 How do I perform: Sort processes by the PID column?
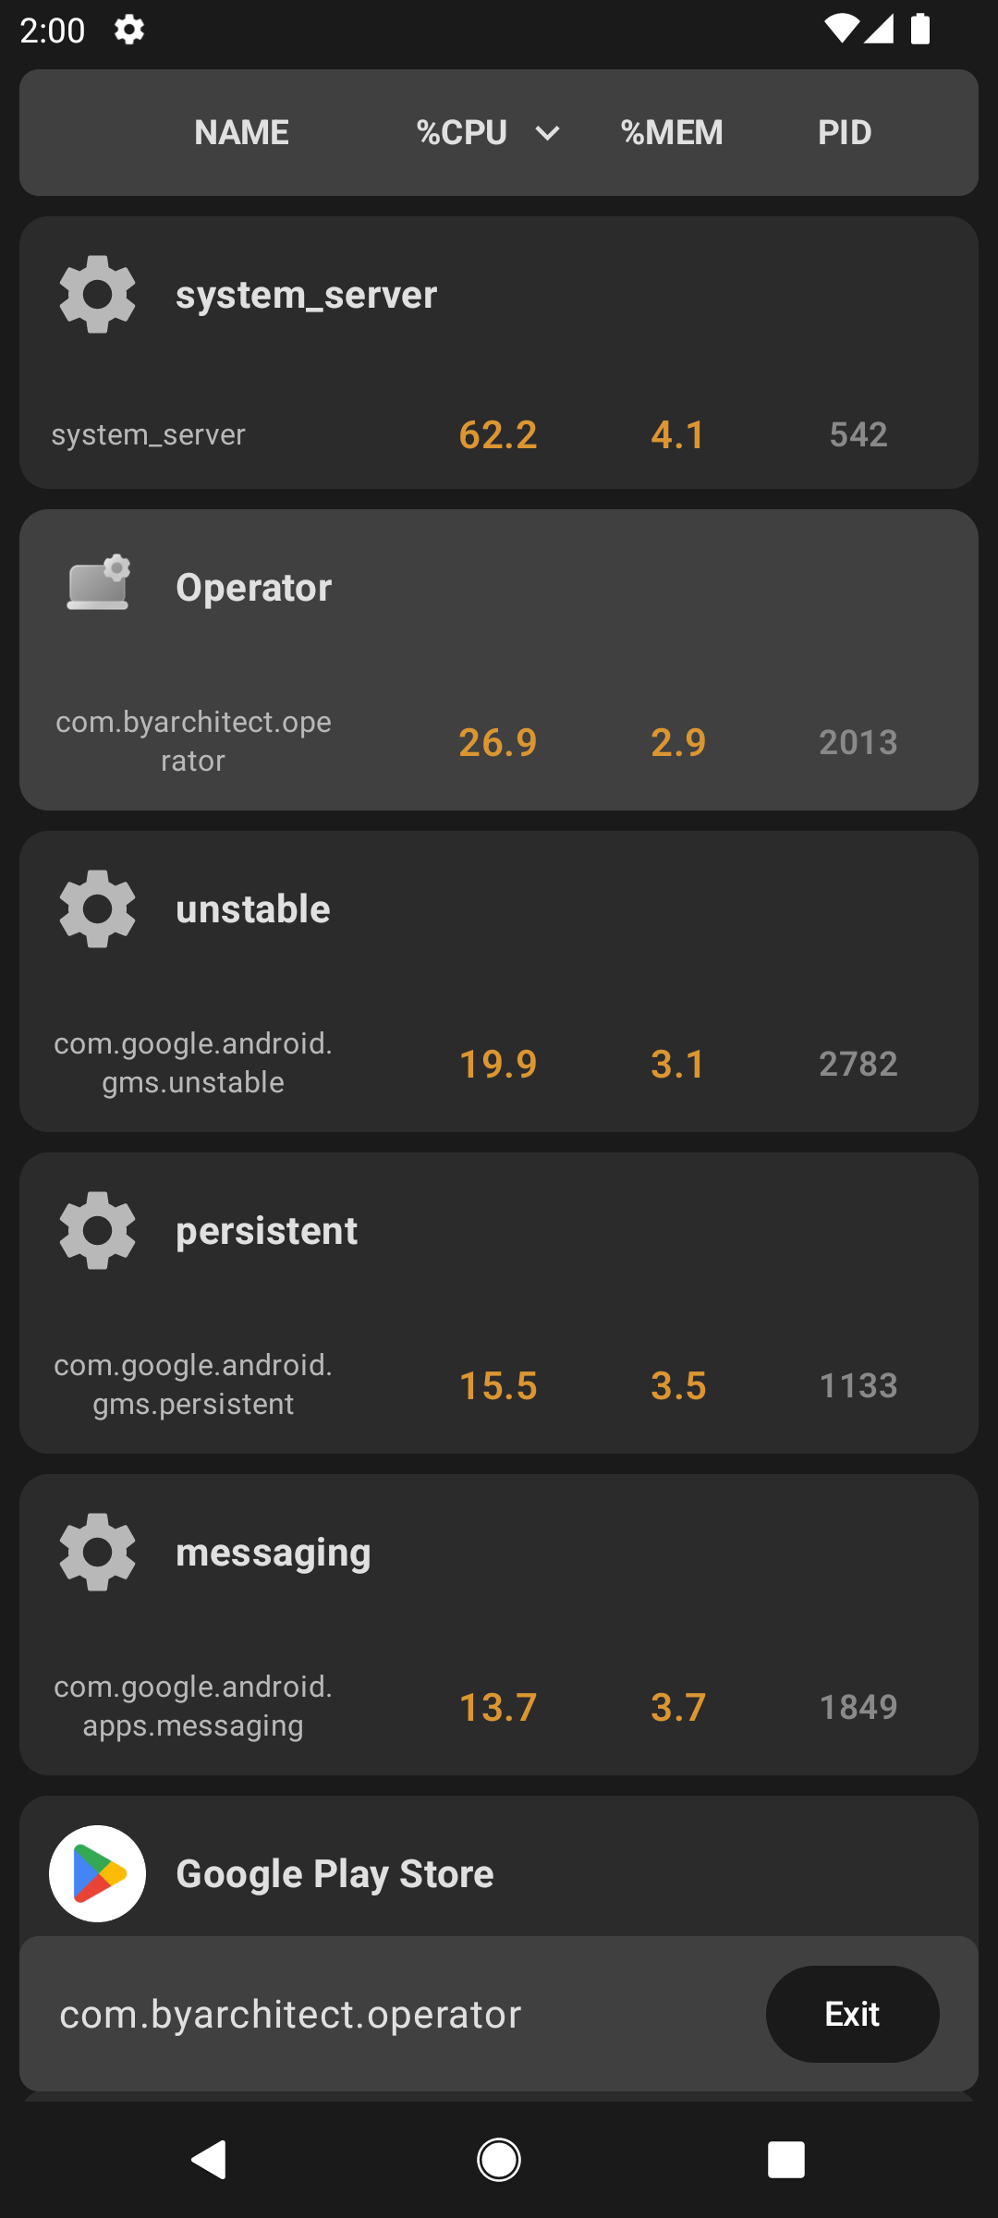pyautogui.click(x=845, y=132)
